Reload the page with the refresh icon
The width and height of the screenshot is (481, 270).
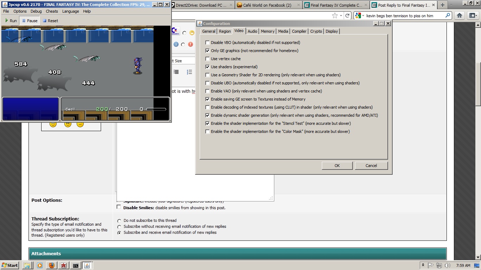click(x=347, y=15)
